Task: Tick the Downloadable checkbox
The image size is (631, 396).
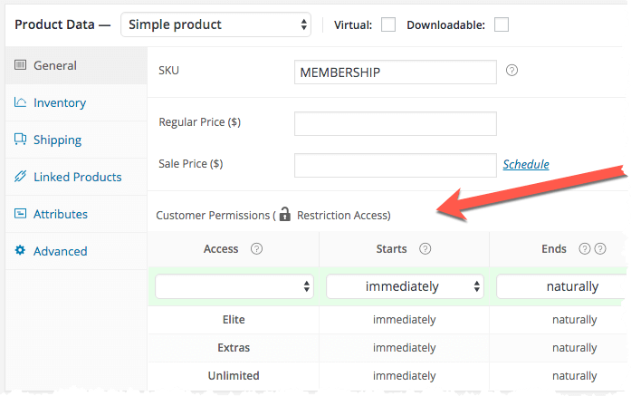Action: click(x=502, y=24)
